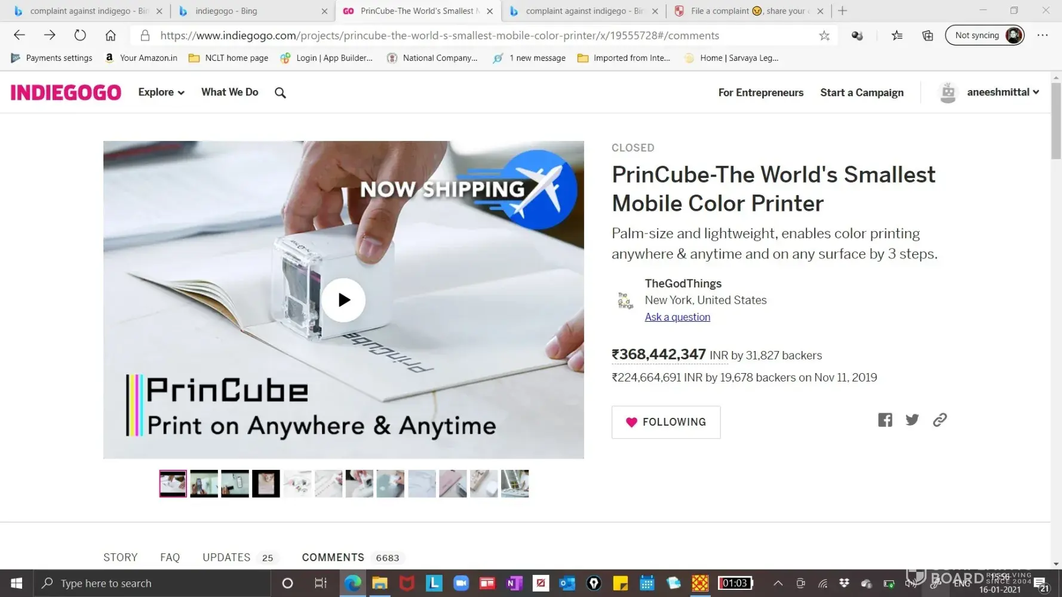Viewport: 1062px width, 597px height.
Task: Copy campaign link via chain icon
Action: (940, 420)
